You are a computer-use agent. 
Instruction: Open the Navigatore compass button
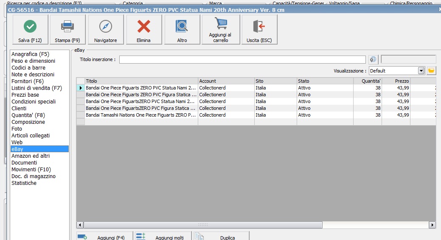tap(105, 30)
